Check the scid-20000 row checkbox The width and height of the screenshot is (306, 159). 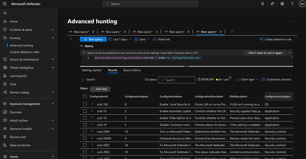coord(85,138)
